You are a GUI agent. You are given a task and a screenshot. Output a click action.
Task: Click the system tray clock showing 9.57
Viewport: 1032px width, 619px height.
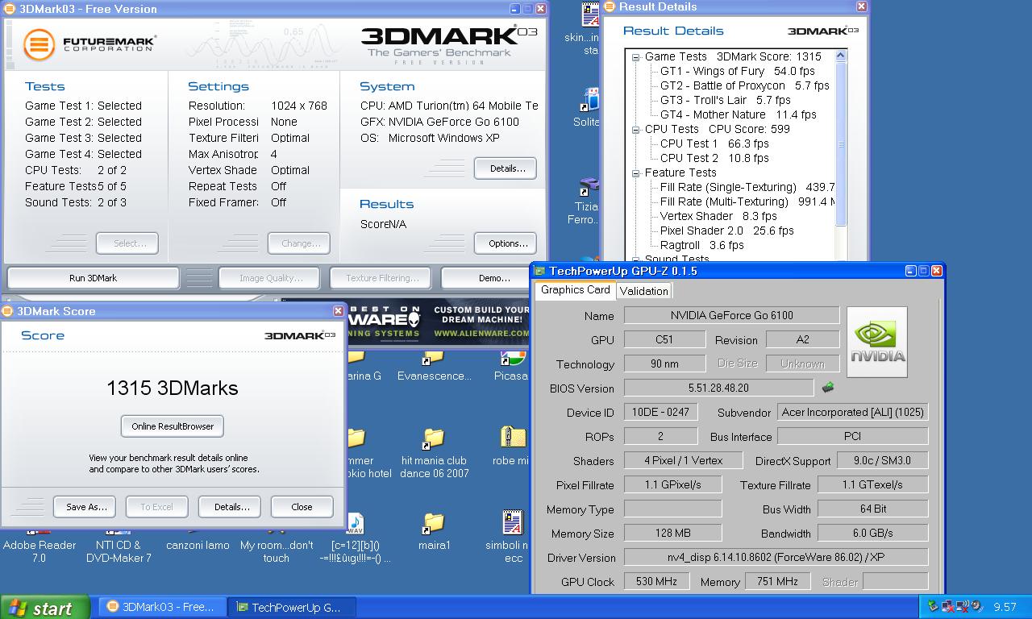[x=1005, y=607]
